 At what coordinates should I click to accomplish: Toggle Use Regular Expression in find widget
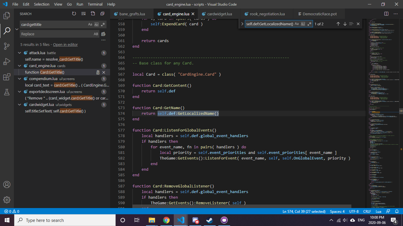[309, 24]
